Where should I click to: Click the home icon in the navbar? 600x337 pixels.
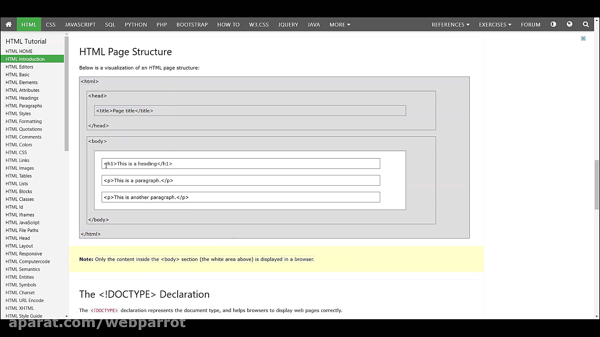pos(8,24)
